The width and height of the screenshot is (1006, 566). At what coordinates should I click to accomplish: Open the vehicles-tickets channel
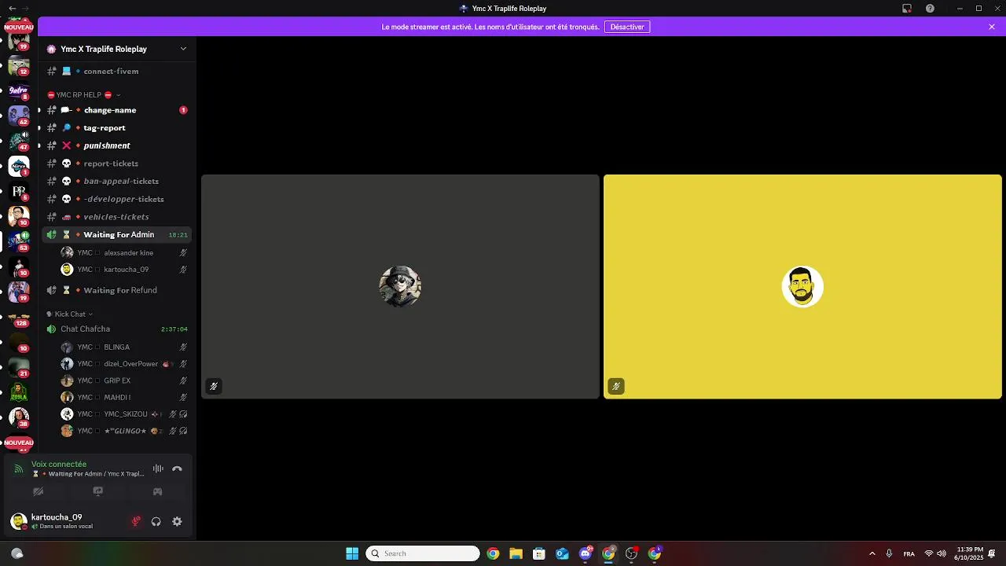(117, 217)
